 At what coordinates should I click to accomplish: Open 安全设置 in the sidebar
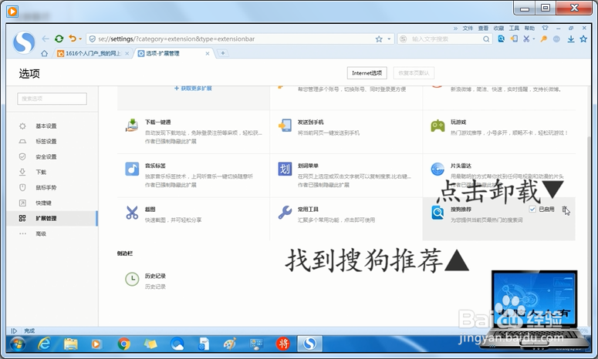46,157
